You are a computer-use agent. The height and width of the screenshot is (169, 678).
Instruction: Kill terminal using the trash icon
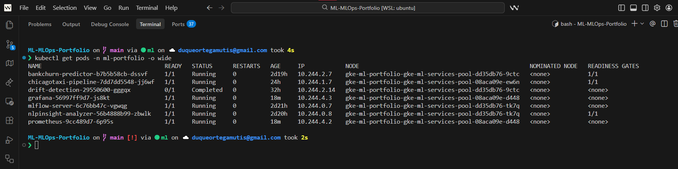675,24
